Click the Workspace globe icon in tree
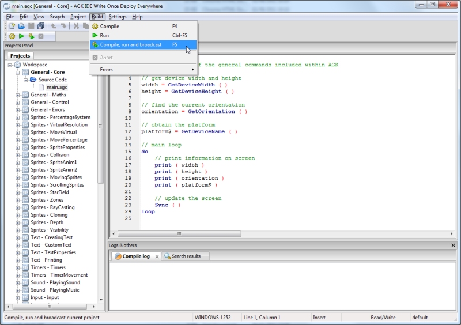The image size is (461, 325). [18, 65]
